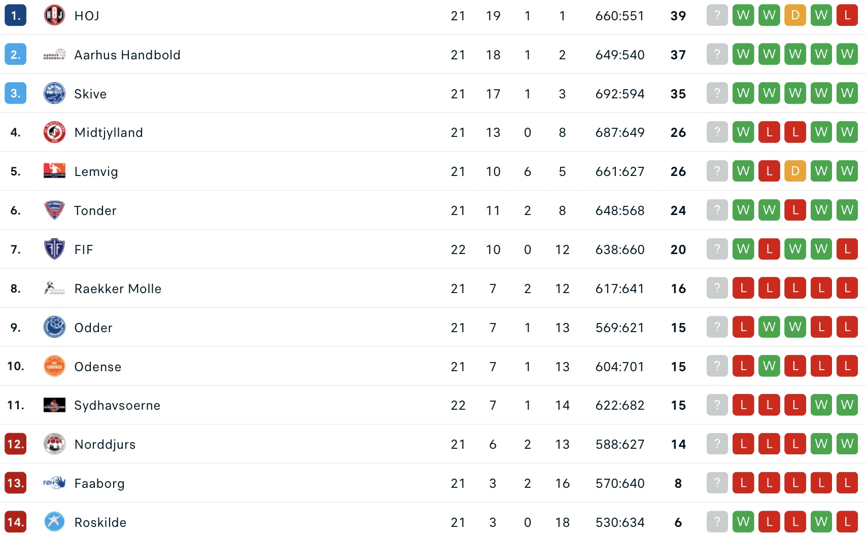The image size is (866, 537).
Task: Open the Raekker Molle team link
Action: coord(118,289)
